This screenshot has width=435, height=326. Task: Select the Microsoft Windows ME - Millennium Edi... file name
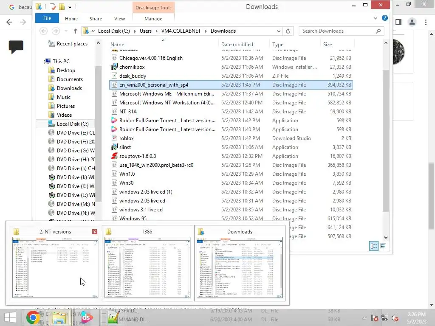pos(167,94)
